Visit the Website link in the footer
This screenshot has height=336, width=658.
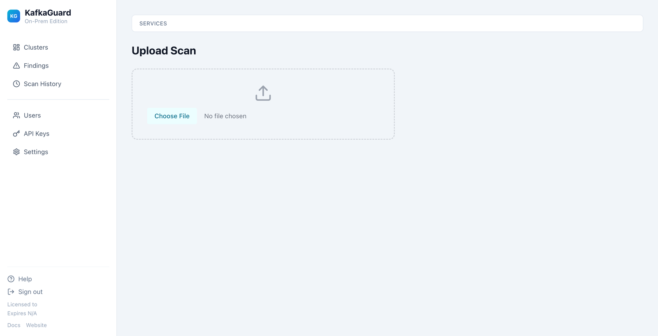point(36,325)
